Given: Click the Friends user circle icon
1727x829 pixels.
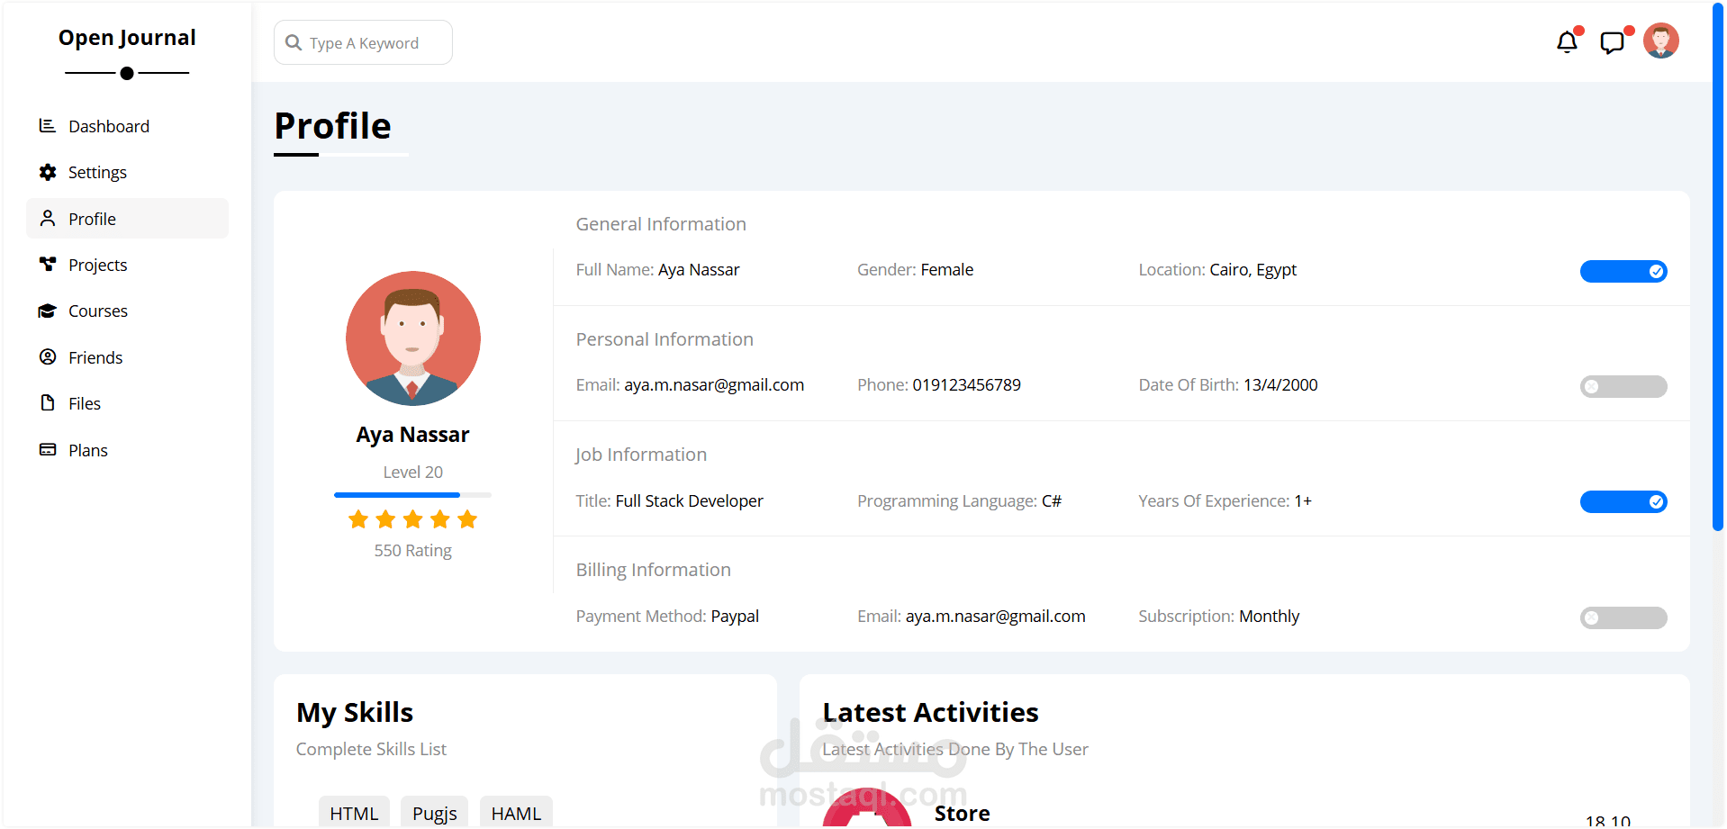Looking at the screenshot, I should (x=48, y=357).
